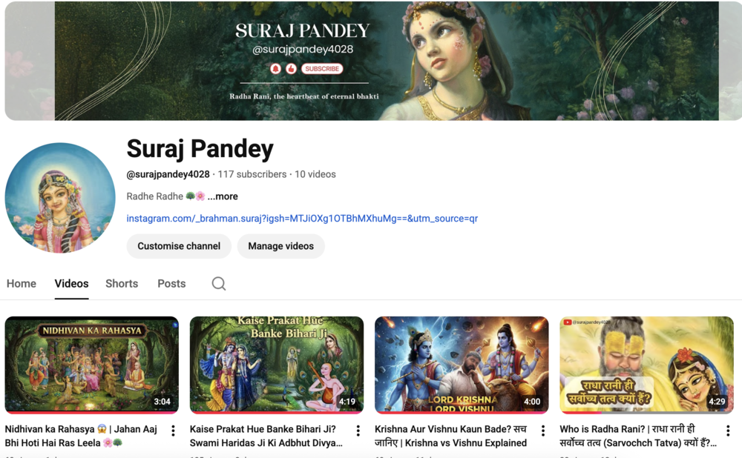Click the bell icon in banner
Image resolution: width=742 pixels, height=458 pixels.
[x=275, y=69]
